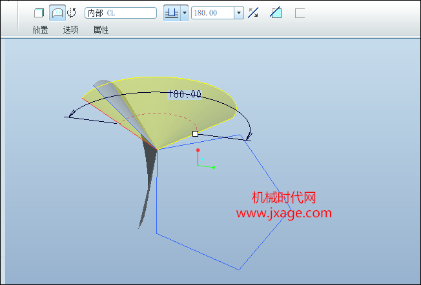Toggle the revolve as surface icon

point(57,13)
